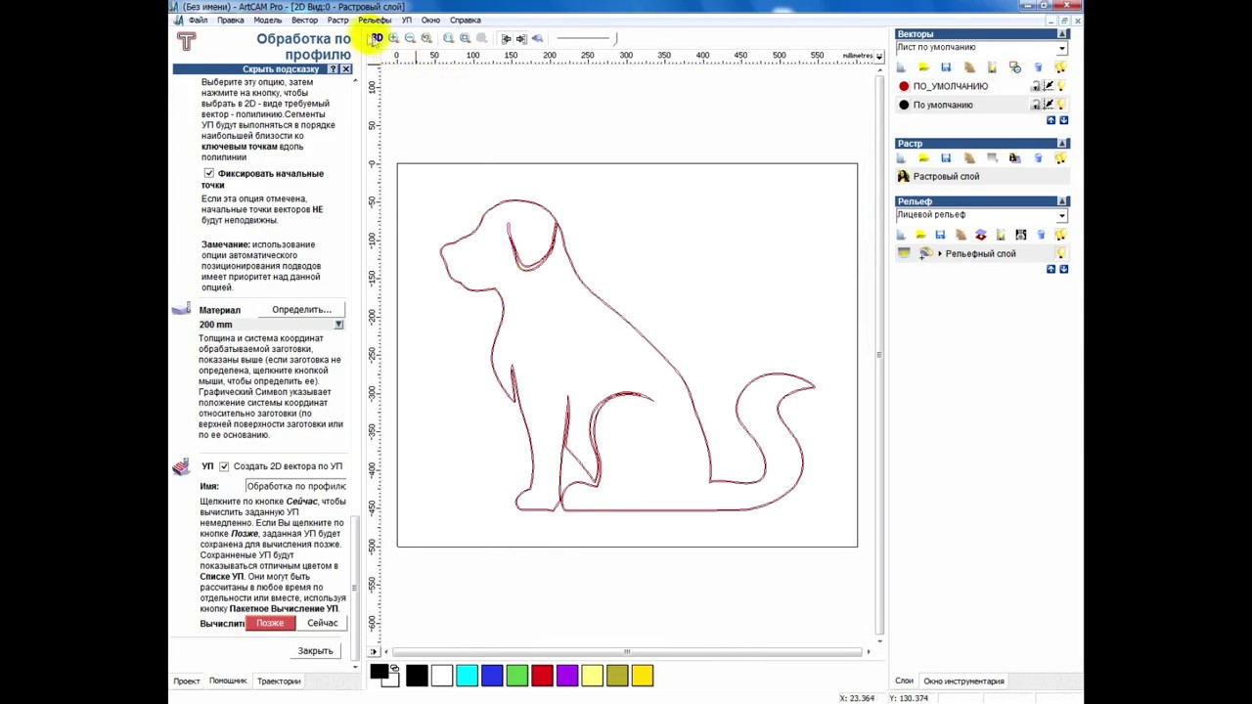The height and width of the screenshot is (704, 1252).
Task: Open the Вектор menu
Action: 304,20
